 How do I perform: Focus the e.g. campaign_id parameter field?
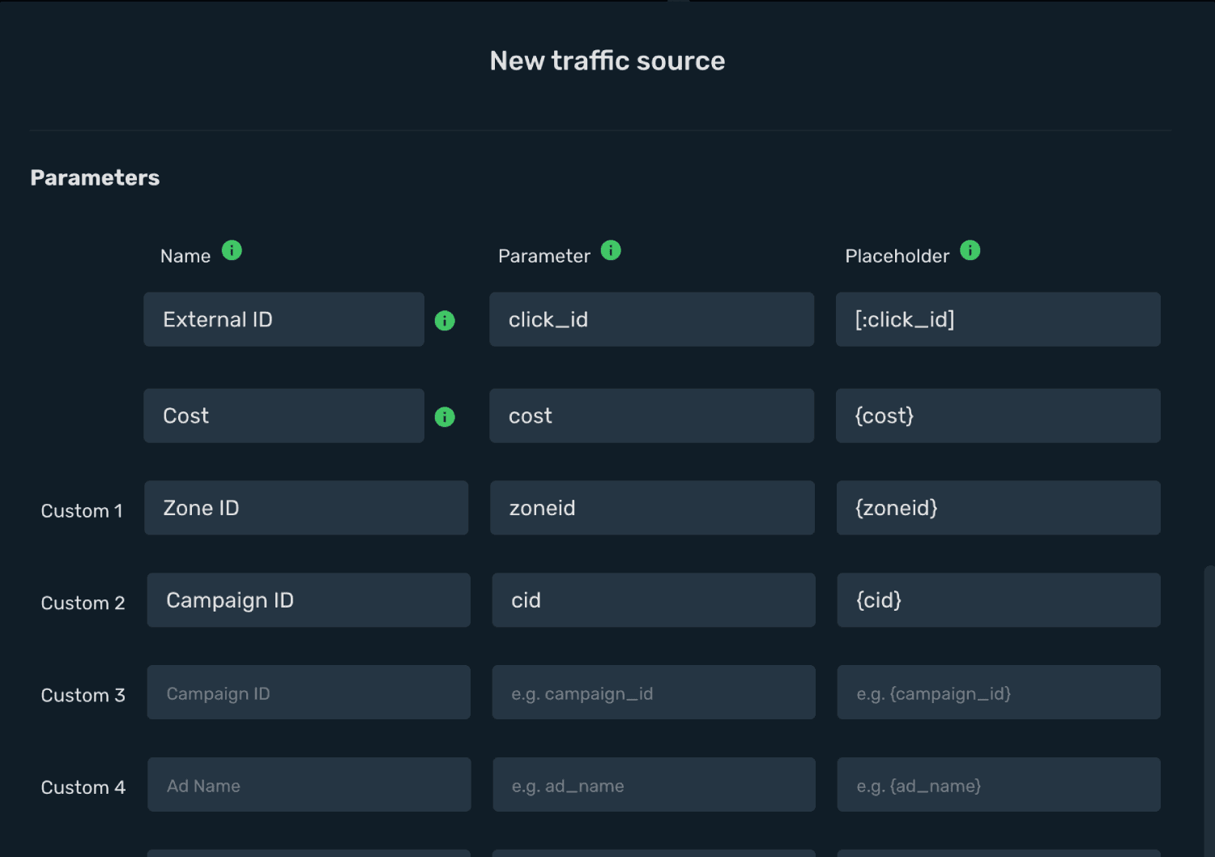click(x=654, y=693)
